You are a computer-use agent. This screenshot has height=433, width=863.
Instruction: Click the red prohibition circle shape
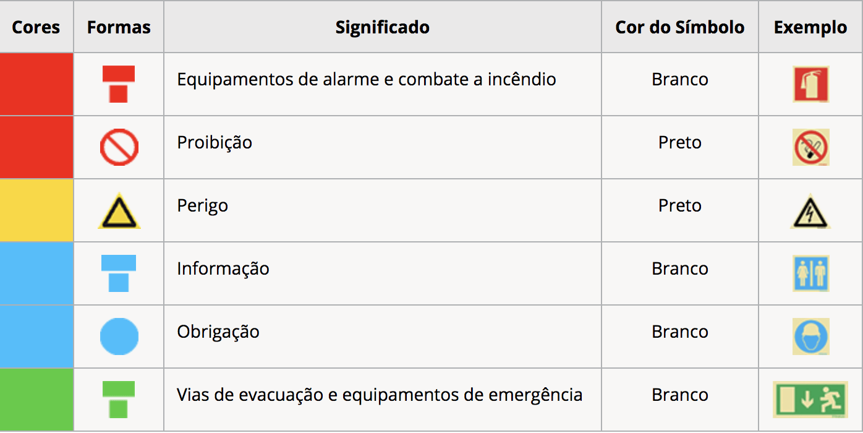(x=119, y=148)
